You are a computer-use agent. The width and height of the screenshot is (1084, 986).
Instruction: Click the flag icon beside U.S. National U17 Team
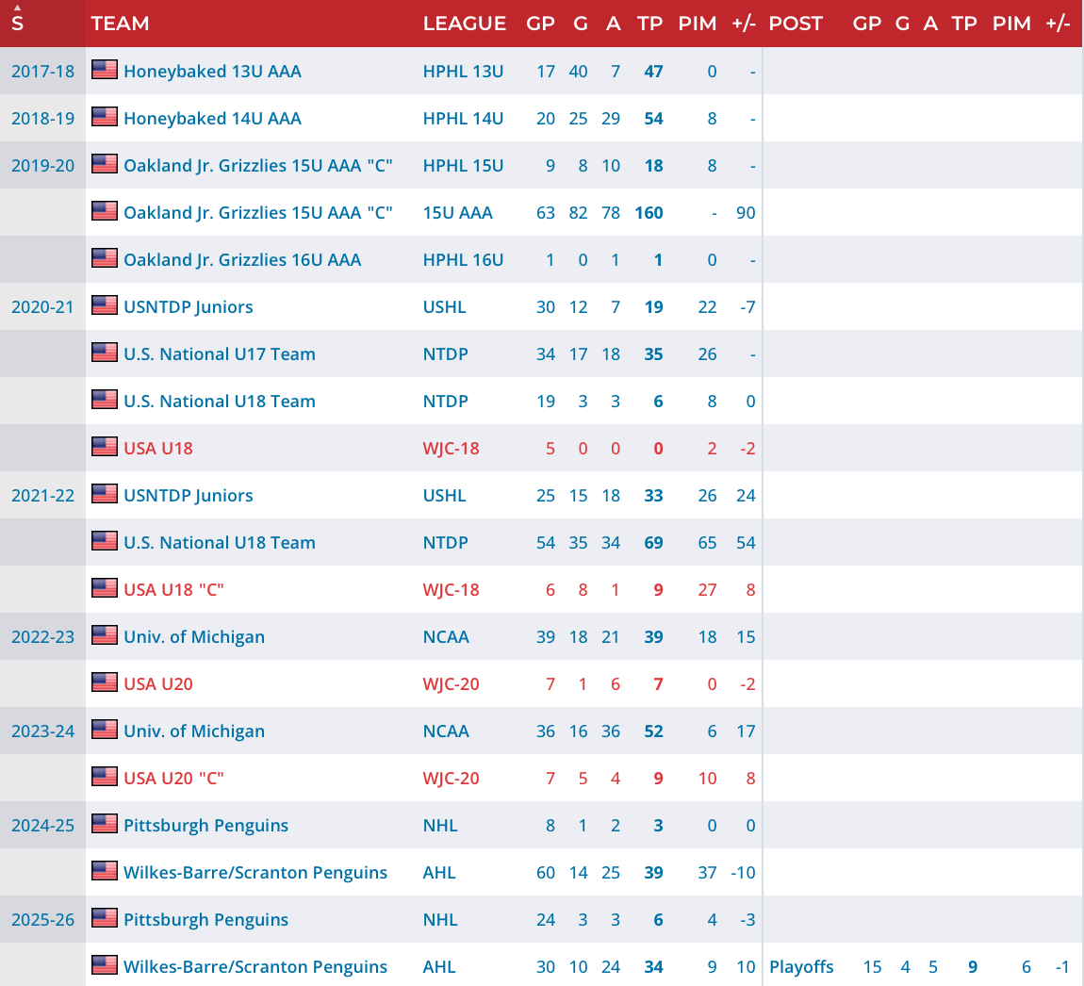[105, 352]
